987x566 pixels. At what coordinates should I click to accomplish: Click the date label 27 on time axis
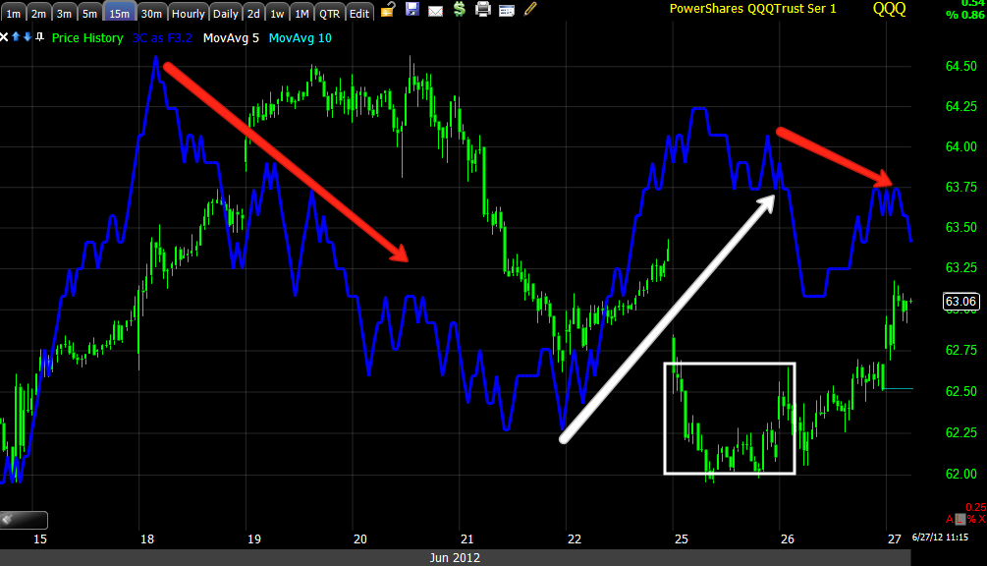(895, 538)
